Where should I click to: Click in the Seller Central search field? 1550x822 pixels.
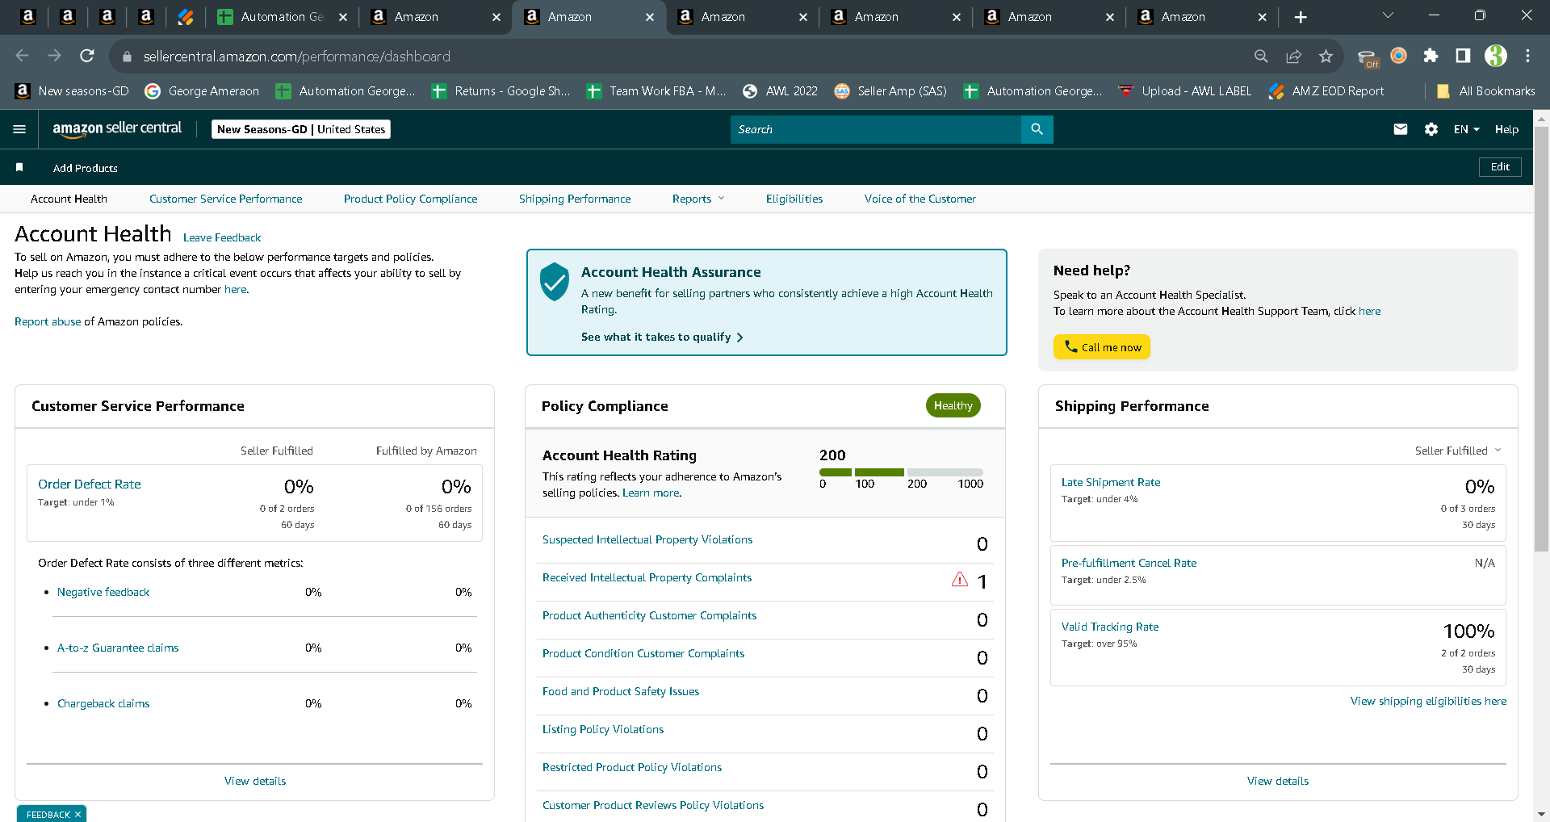[x=876, y=129]
